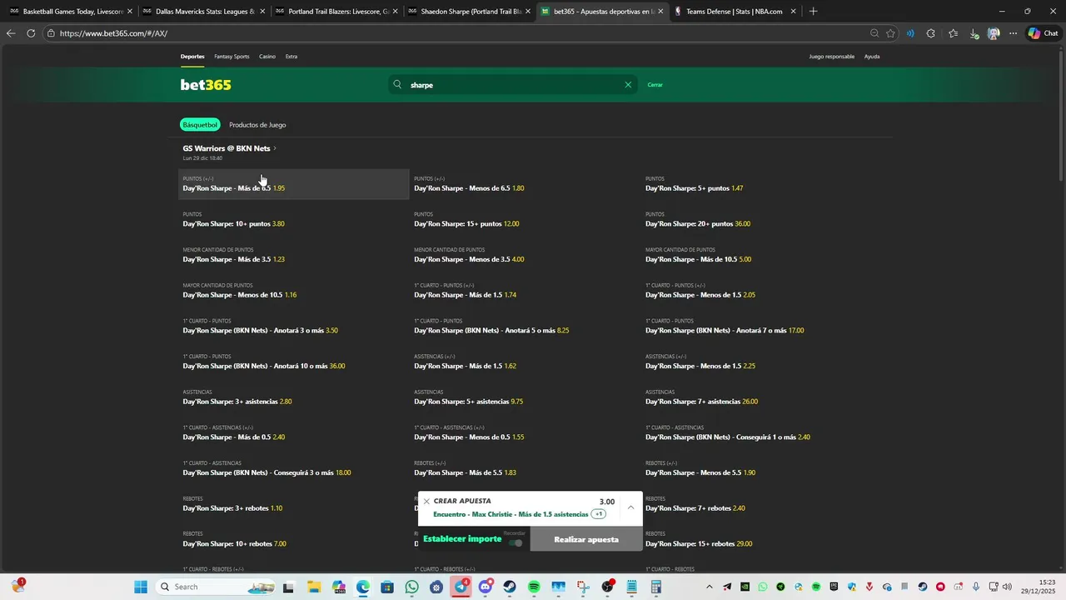The image size is (1066, 600).
Task: Click browser back arrow
Action: click(x=11, y=33)
